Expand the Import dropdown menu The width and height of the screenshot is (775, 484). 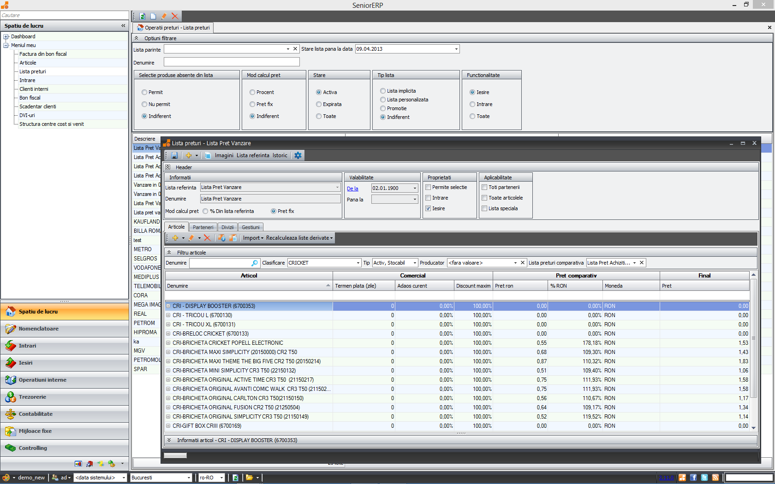[253, 238]
